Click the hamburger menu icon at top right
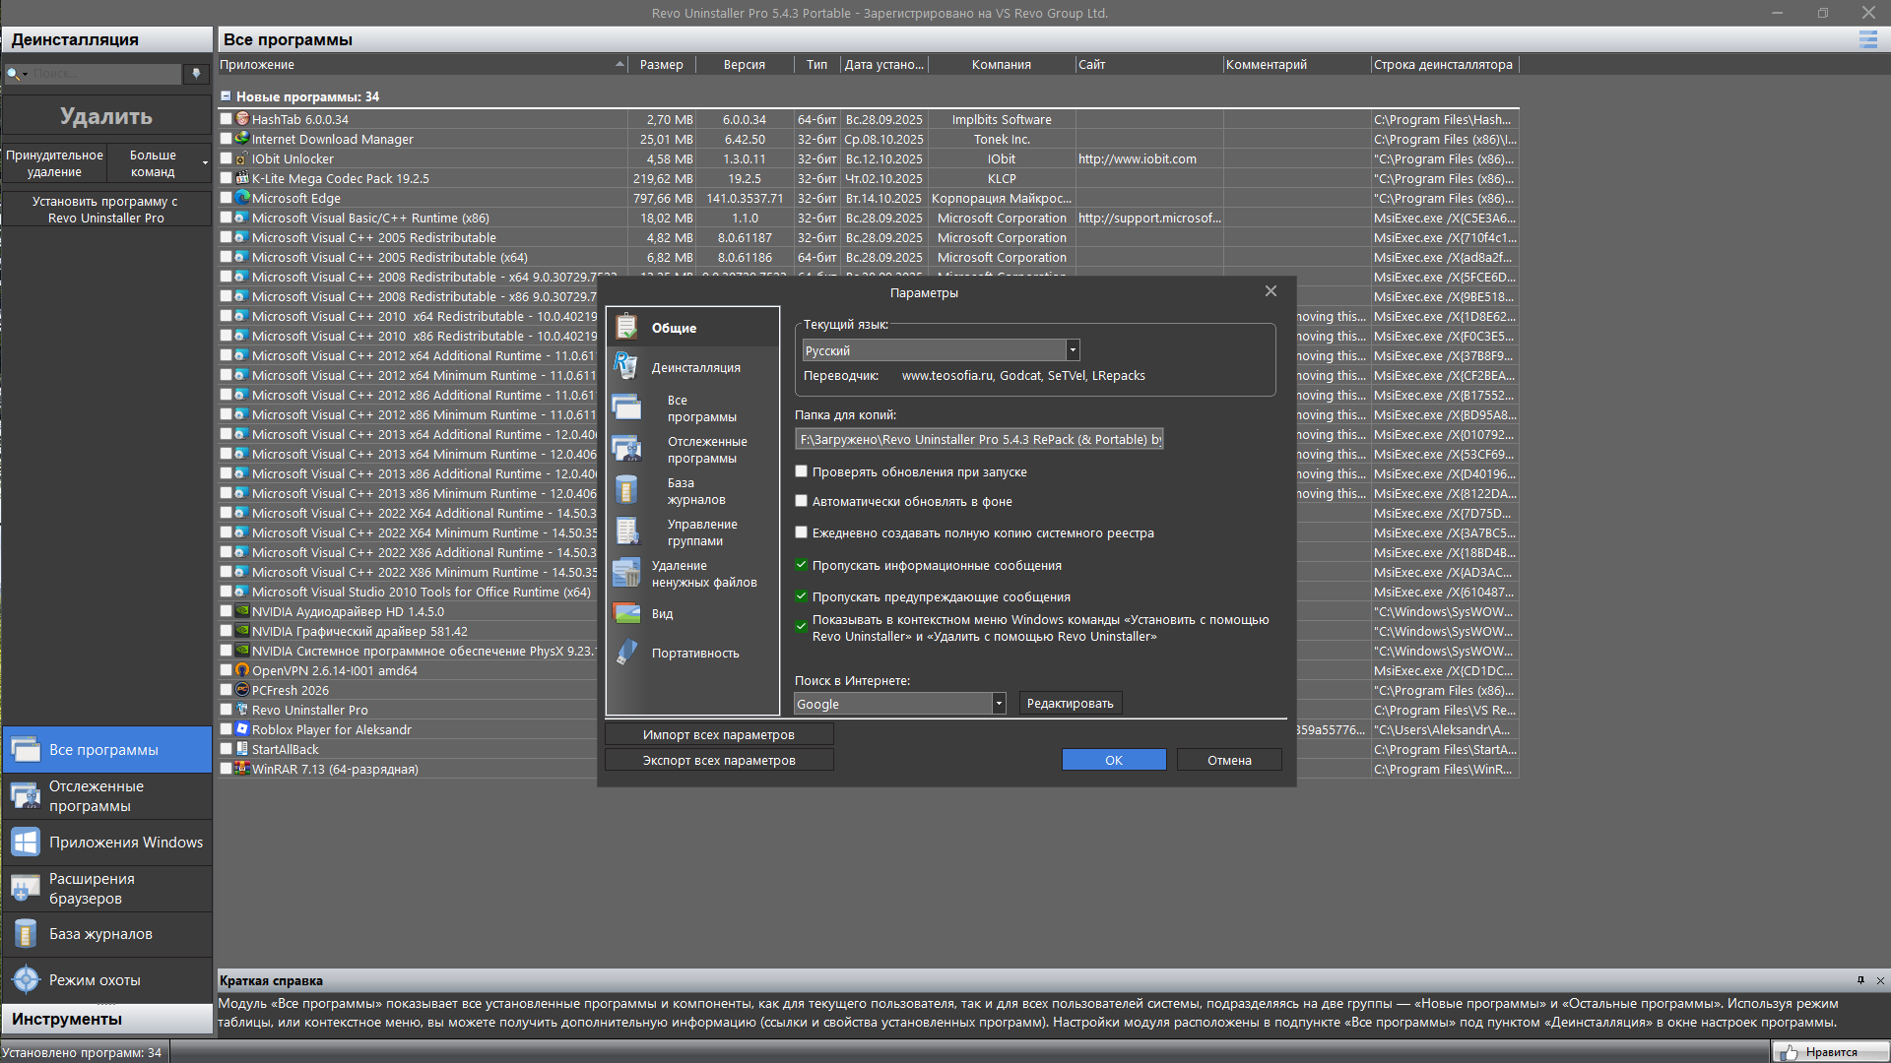Screen dimensions: 1891x1063 point(1867,39)
